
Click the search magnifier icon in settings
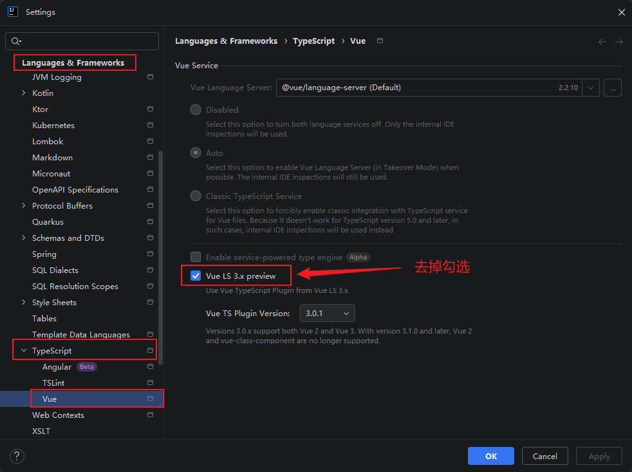[x=16, y=41]
